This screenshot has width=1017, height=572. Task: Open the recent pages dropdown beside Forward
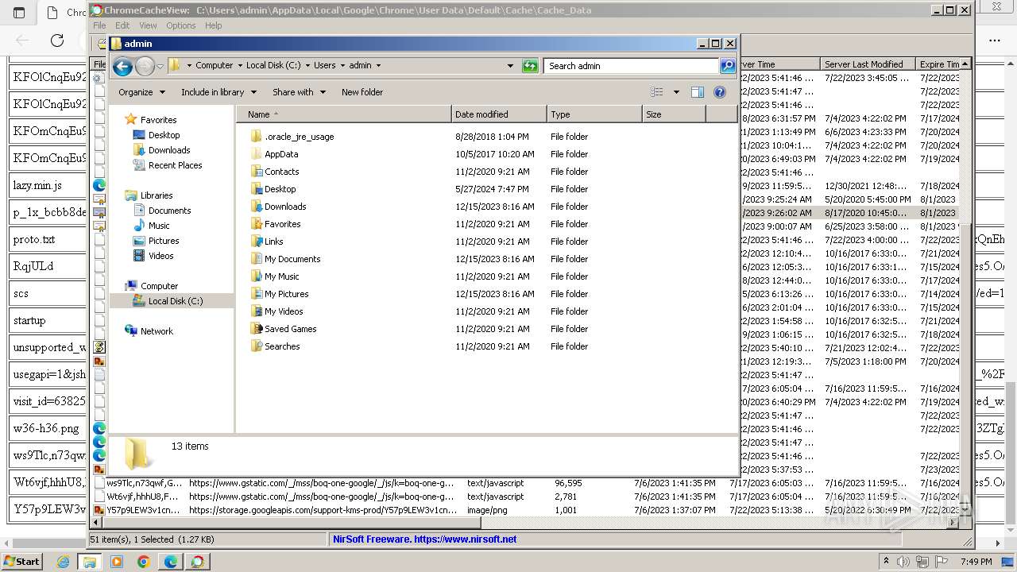pos(160,66)
